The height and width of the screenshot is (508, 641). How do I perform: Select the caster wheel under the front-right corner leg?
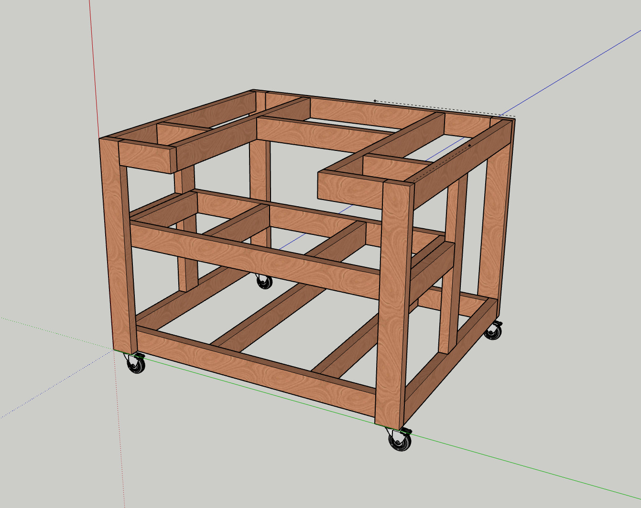[400, 440]
